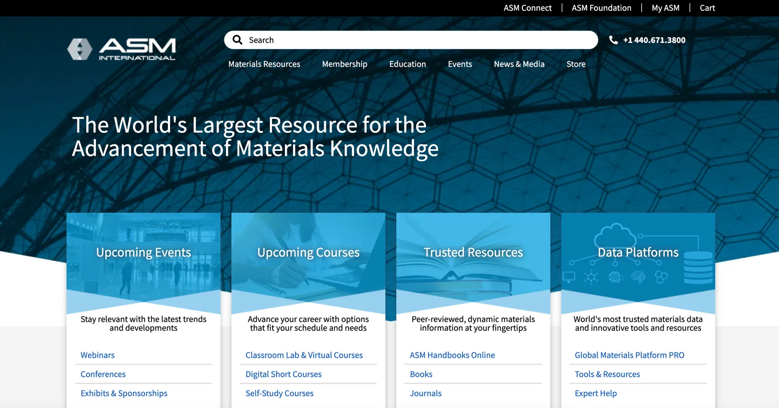The height and width of the screenshot is (408, 779).
Task: Click the phone handset icon
Action: pyautogui.click(x=613, y=40)
